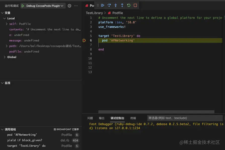This screenshot has height=150, width=225.
Task: Select the yield if block_given? stack frame
Action: 41,140
